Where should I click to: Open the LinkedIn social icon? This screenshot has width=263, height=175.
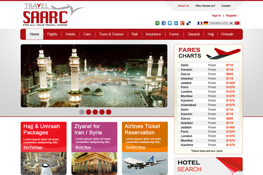176,23
